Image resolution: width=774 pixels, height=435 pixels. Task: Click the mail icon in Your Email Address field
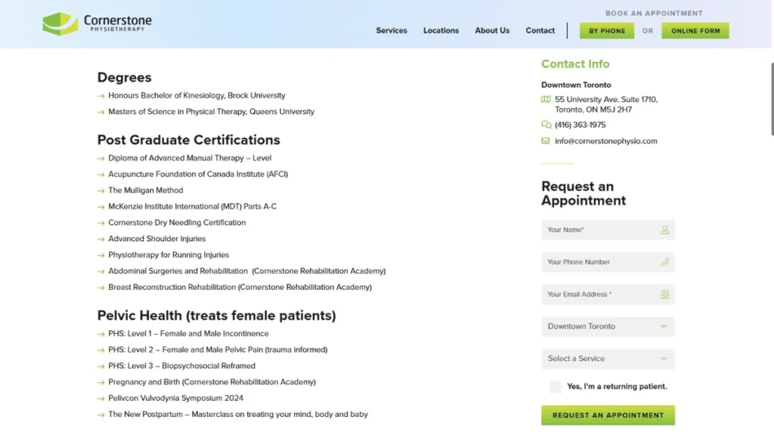665,295
